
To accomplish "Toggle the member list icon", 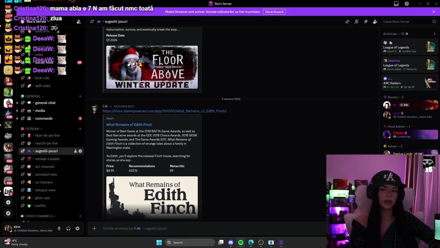I will (x=375, y=21).
